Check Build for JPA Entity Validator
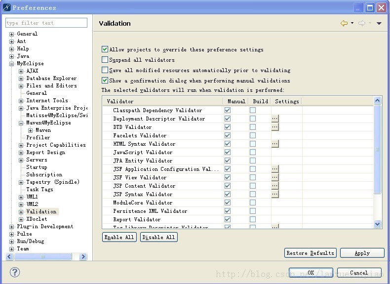Screen dimensions: 390x284 [253, 161]
